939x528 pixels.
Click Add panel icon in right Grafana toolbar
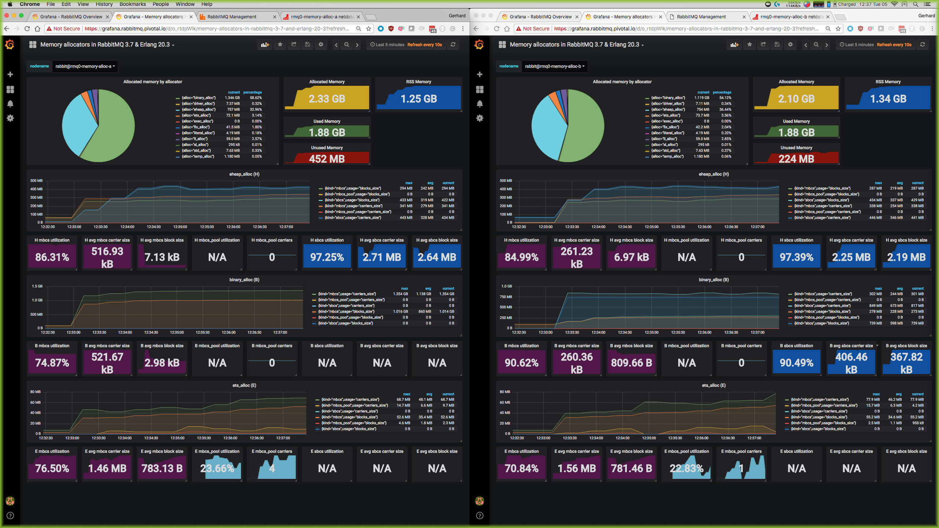coord(734,45)
